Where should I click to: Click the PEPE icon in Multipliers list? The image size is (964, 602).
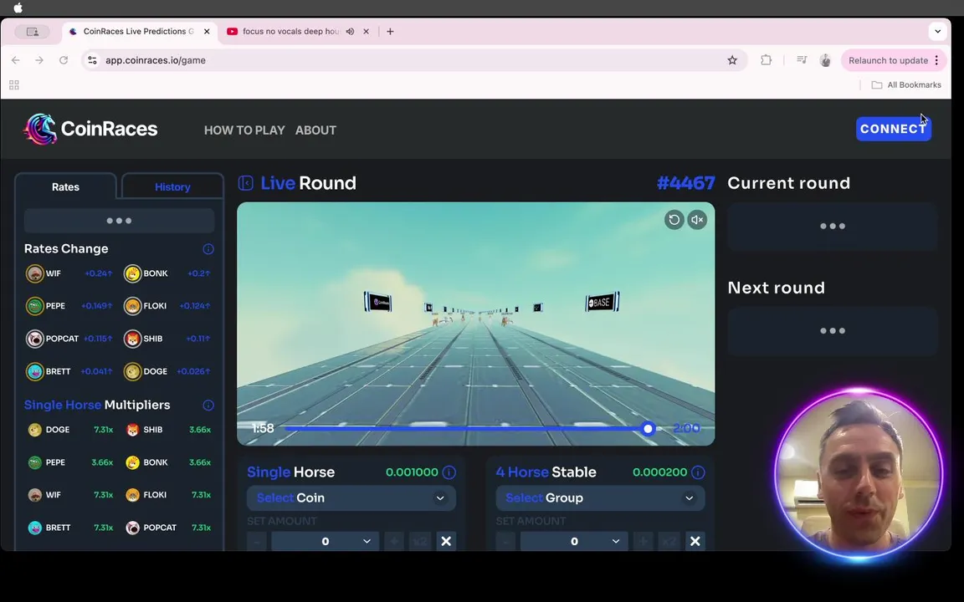(35, 462)
